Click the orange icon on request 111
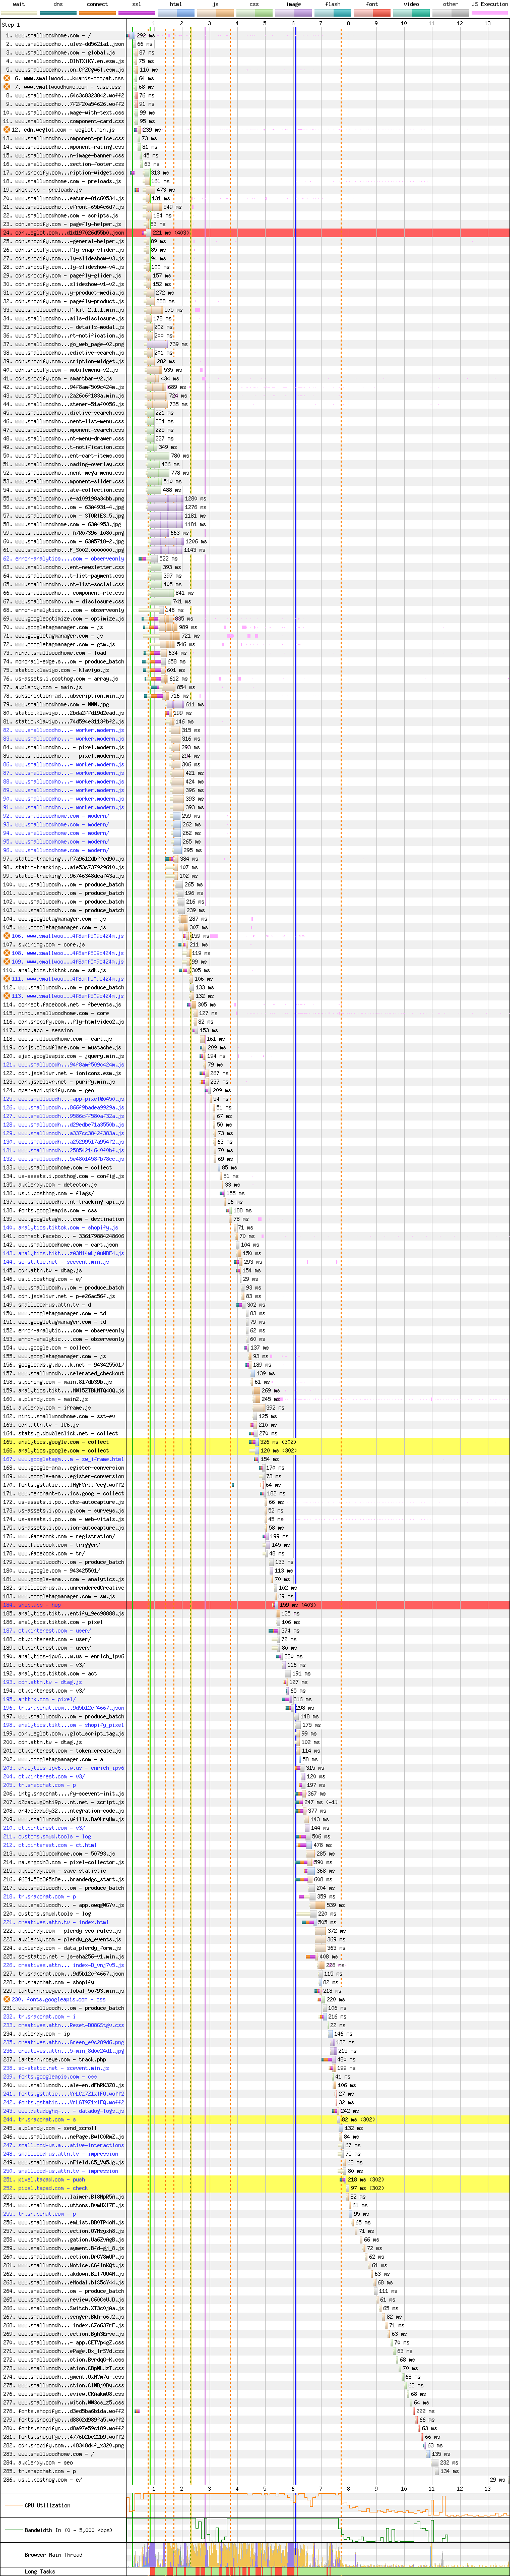Image resolution: width=510 pixels, height=2576 pixels. pos(7,979)
